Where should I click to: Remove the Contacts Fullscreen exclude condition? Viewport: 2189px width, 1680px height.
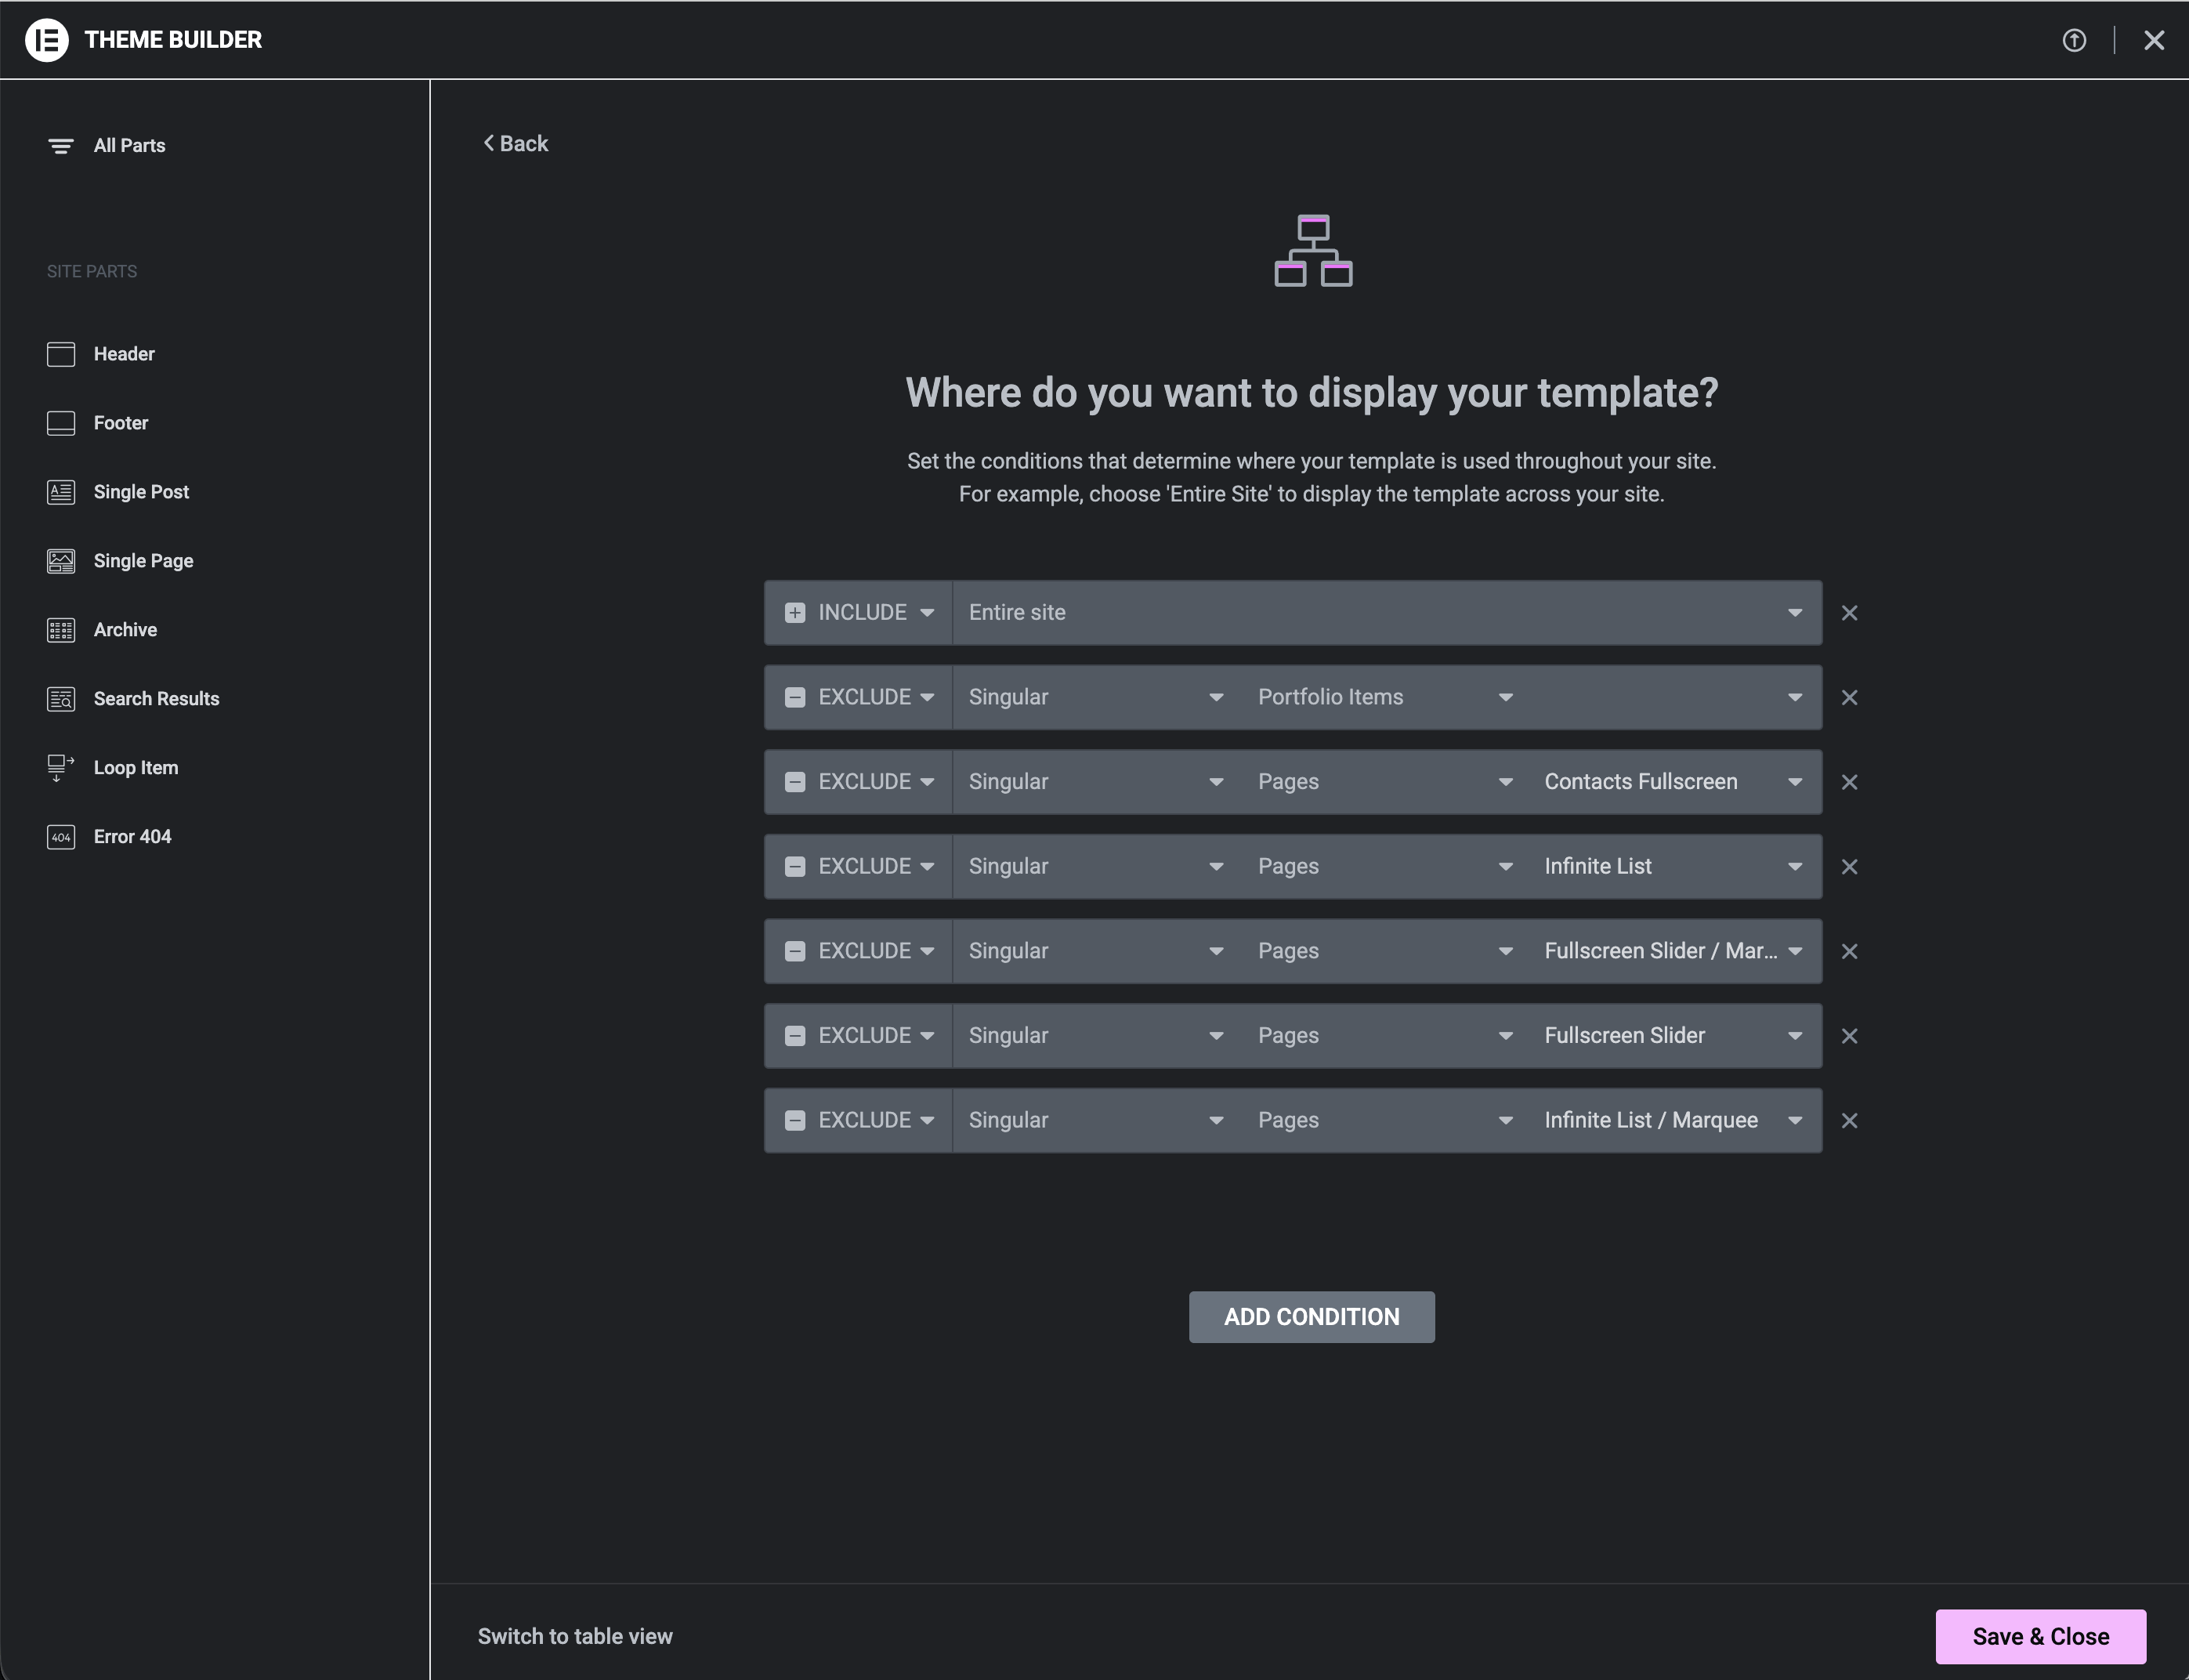tap(1849, 782)
